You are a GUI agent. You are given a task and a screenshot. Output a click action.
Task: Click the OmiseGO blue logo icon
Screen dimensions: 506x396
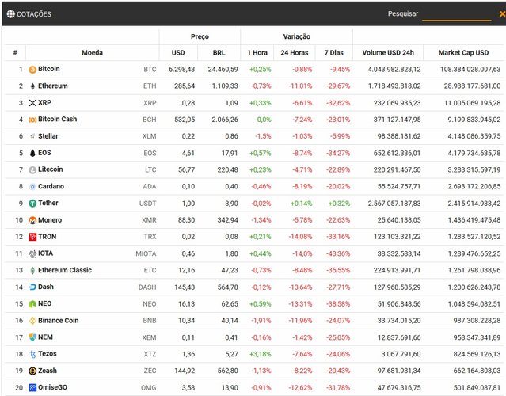[32, 387]
